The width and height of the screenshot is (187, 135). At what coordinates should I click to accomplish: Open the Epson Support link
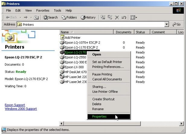coord(15,105)
